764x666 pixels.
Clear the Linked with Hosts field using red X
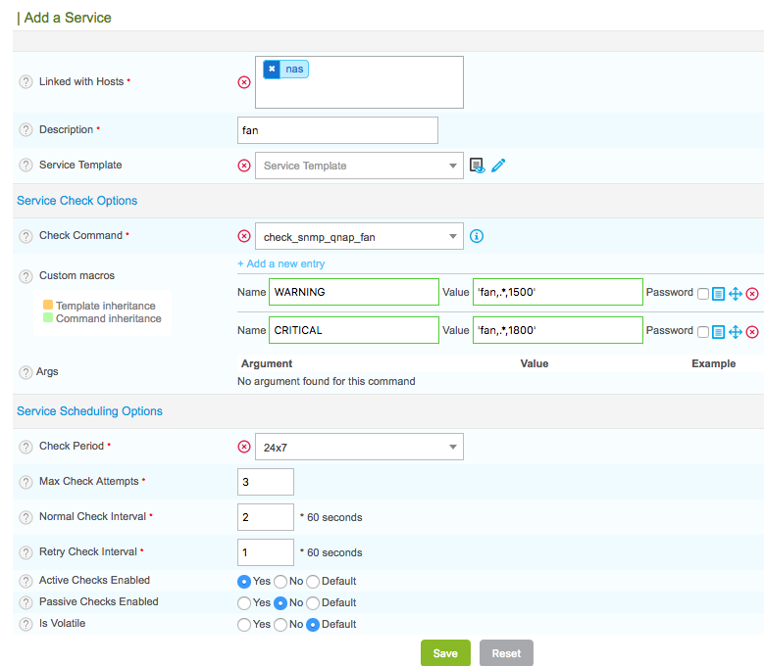(x=244, y=82)
